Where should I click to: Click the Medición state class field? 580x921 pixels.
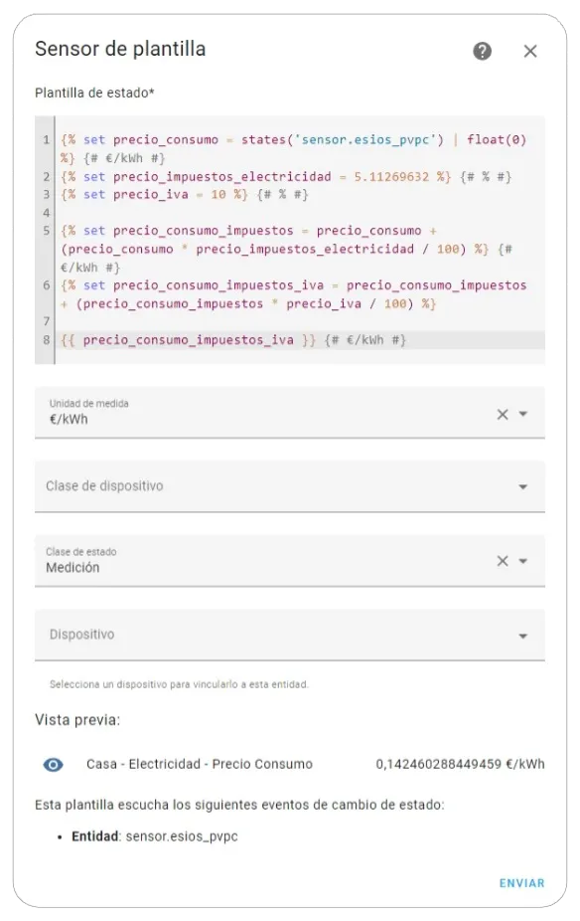264,560
